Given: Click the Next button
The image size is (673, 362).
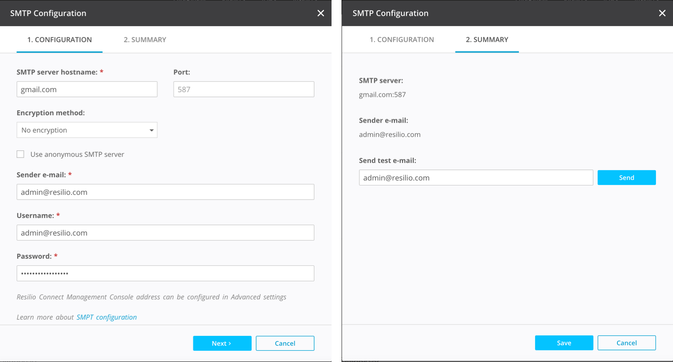Looking at the screenshot, I should [222, 343].
